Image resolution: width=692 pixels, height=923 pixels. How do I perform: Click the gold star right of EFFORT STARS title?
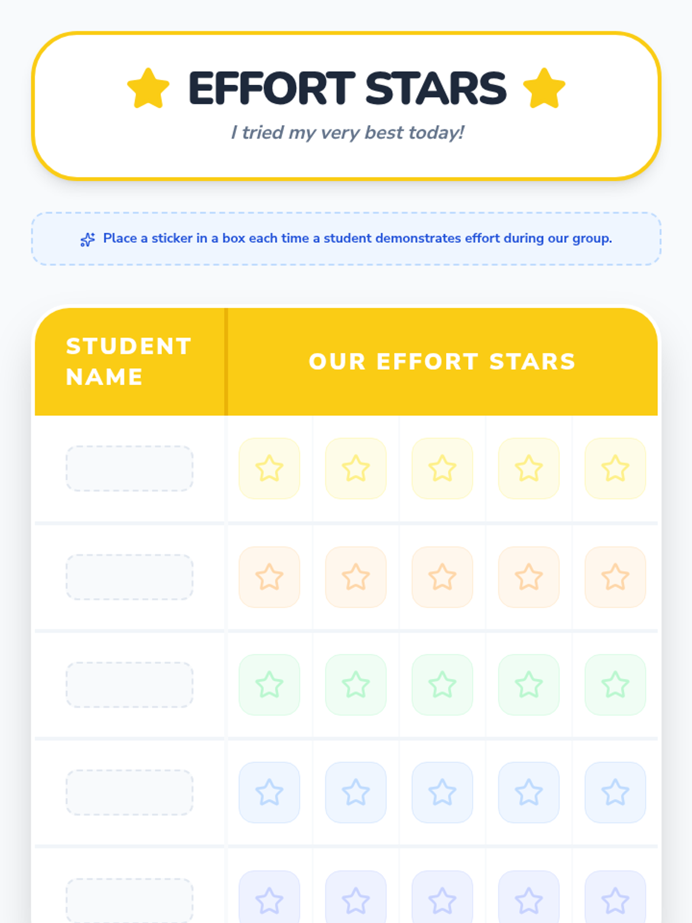[544, 88]
